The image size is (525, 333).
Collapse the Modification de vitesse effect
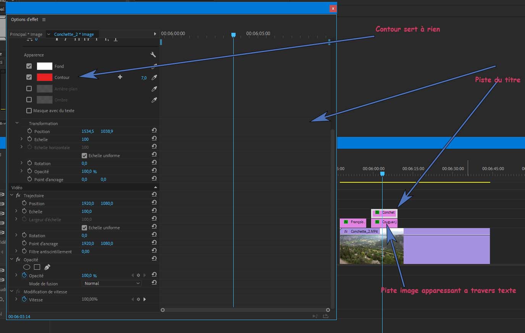tap(12, 291)
